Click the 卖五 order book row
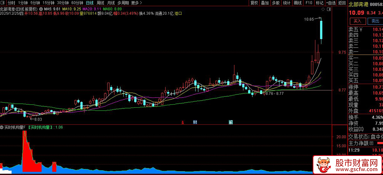Image resolution: width=383 pixels, height=175 pixels. point(365,30)
